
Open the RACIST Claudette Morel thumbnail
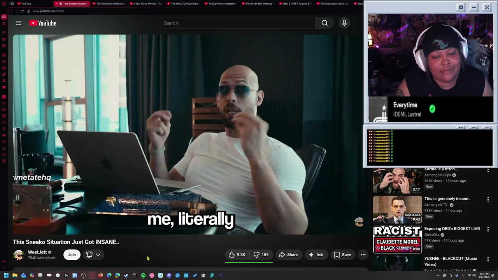pos(397,239)
